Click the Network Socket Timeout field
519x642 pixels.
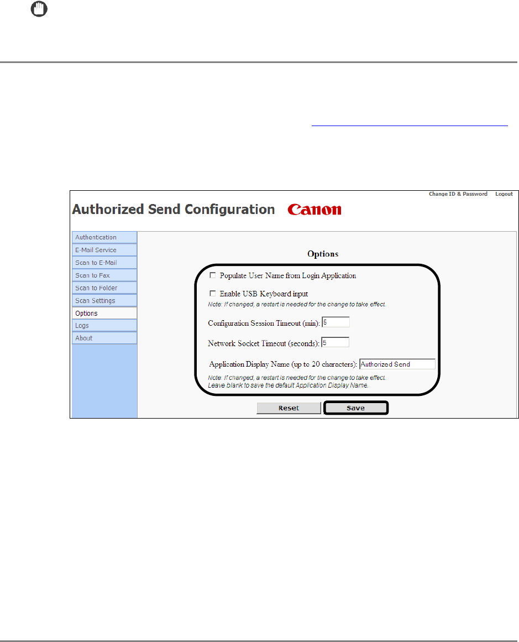pyautogui.click(x=335, y=342)
